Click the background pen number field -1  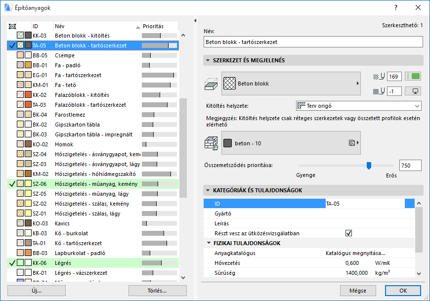394,91
